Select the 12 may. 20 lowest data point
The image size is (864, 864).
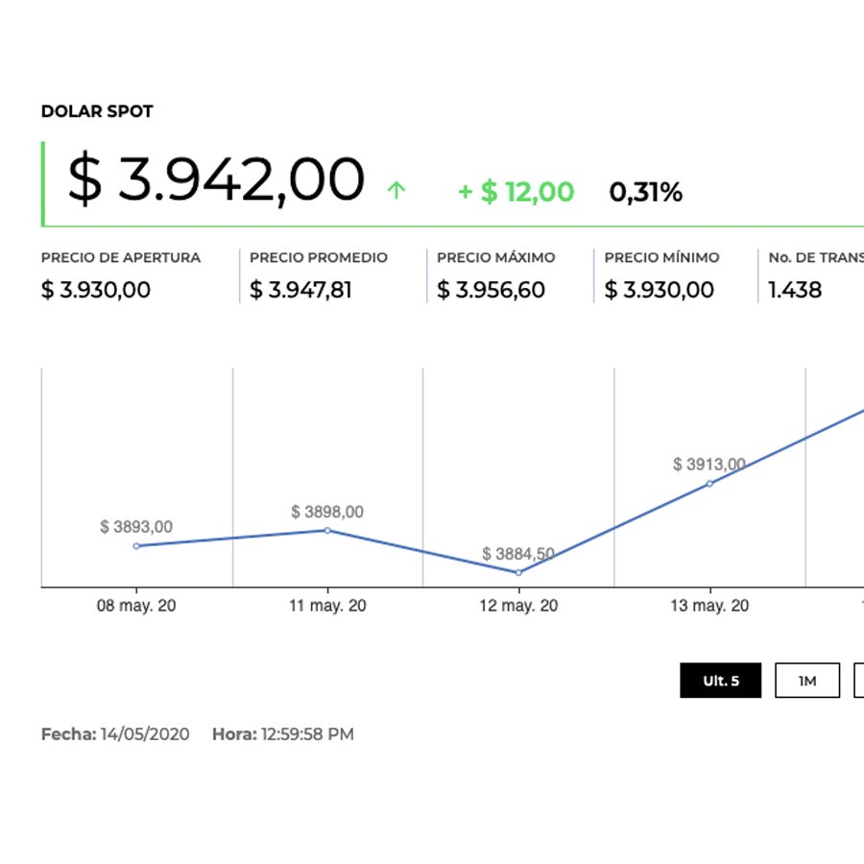pos(518,572)
